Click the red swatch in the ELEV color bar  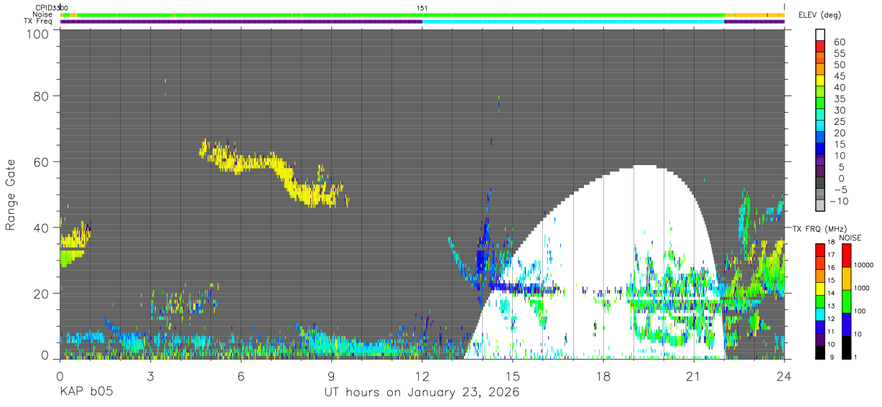pyautogui.click(x=820, y=45)
